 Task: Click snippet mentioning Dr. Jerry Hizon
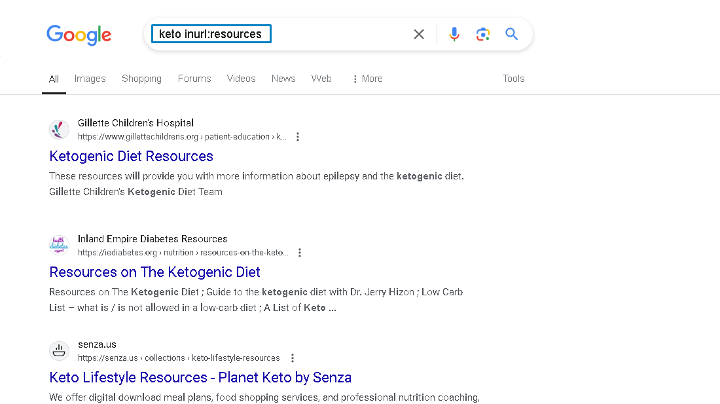[256, 300]
